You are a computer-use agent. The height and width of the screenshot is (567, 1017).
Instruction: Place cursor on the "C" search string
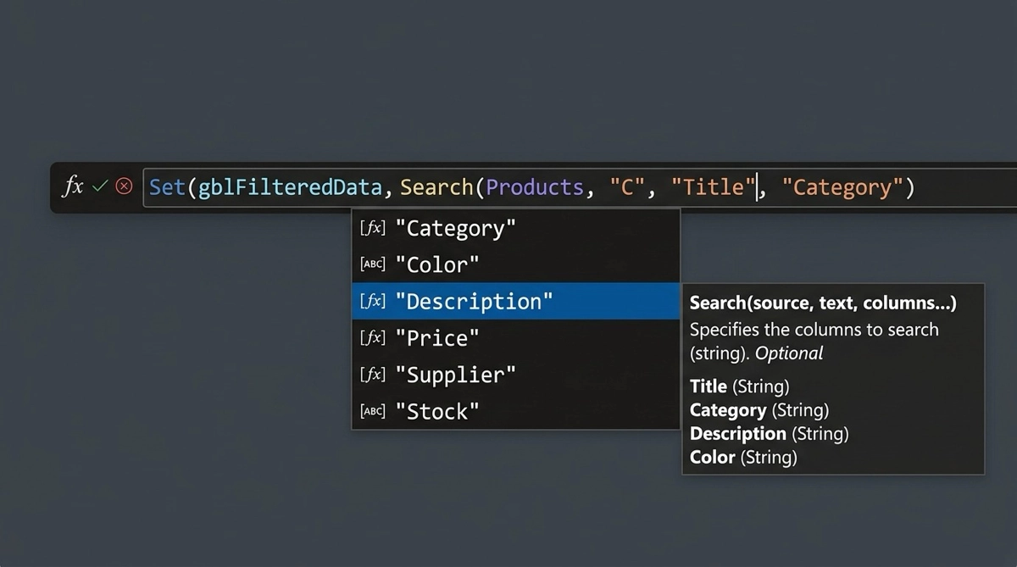[x=628, y=187]
